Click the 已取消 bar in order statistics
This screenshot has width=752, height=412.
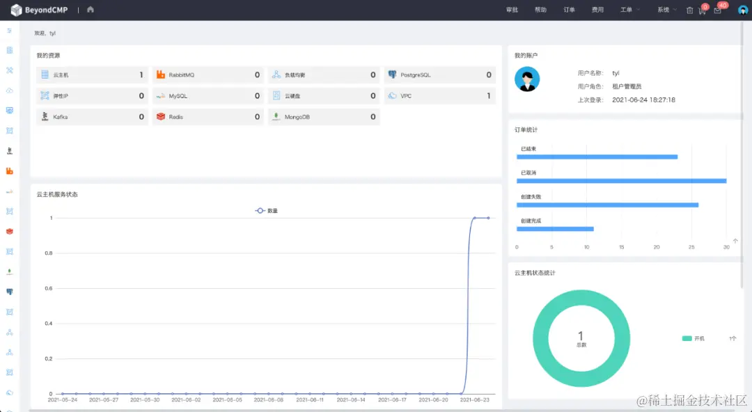(x=622, y=181)
